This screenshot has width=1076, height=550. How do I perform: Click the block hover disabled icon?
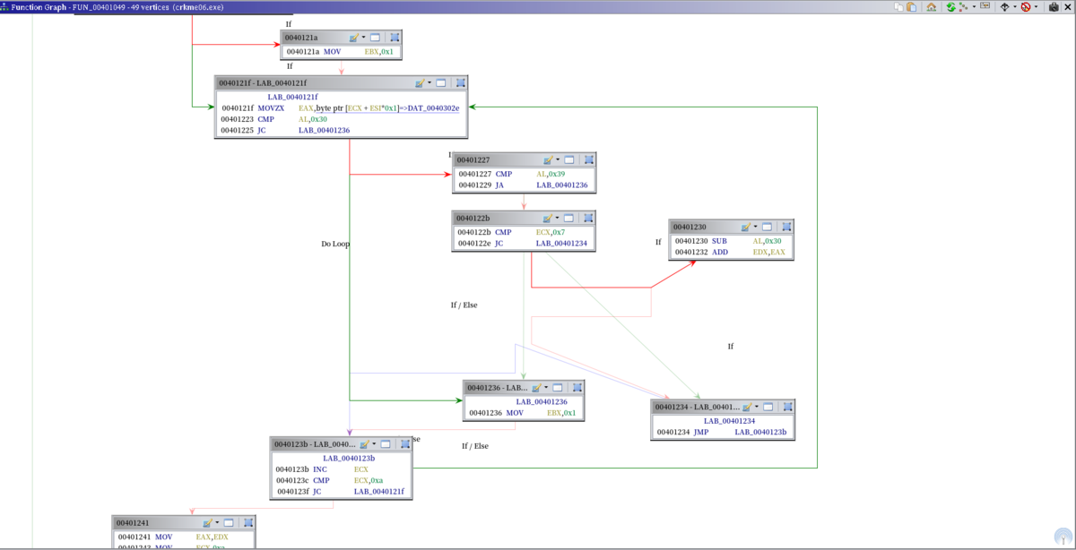pos(1026,6)
